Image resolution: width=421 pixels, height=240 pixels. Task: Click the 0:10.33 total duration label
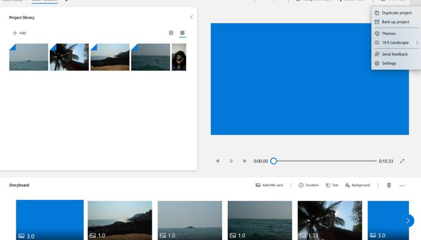[386, 161]
